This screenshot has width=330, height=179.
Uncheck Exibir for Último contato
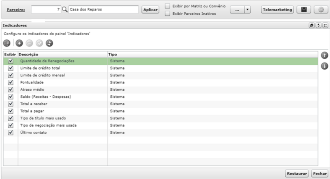click(x=11, y=132)
